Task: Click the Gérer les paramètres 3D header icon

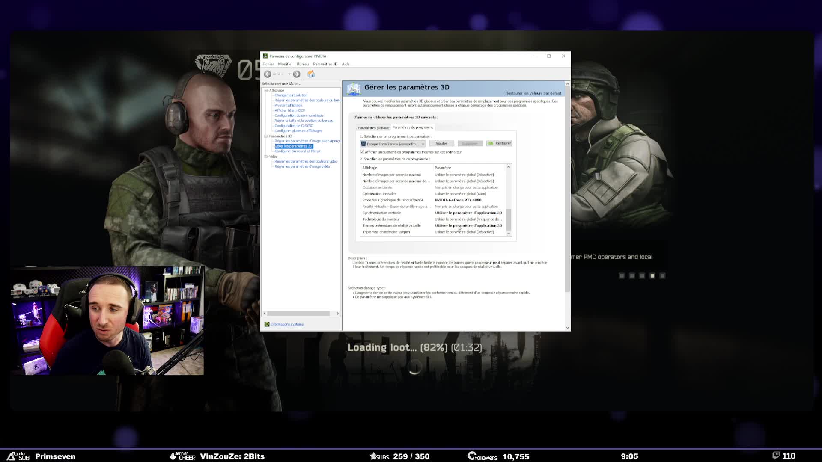Action: click(354, 89)
